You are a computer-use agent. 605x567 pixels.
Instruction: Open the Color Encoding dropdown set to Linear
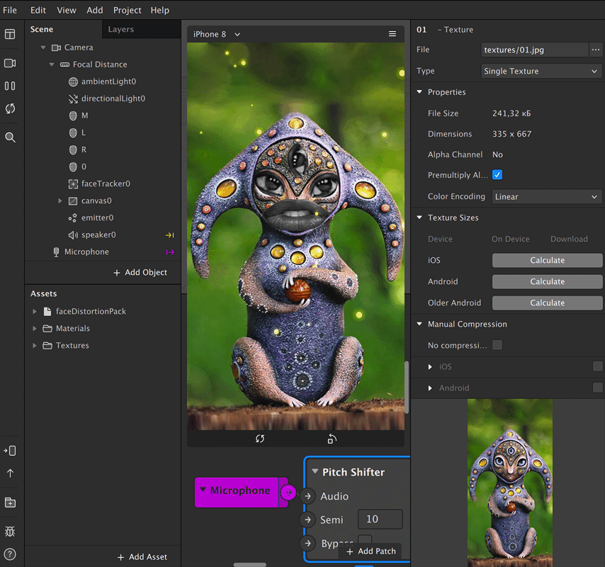[x=546, y=196]
